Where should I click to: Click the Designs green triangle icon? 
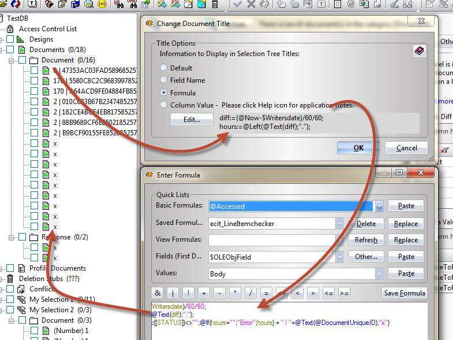tap(21, 39)
